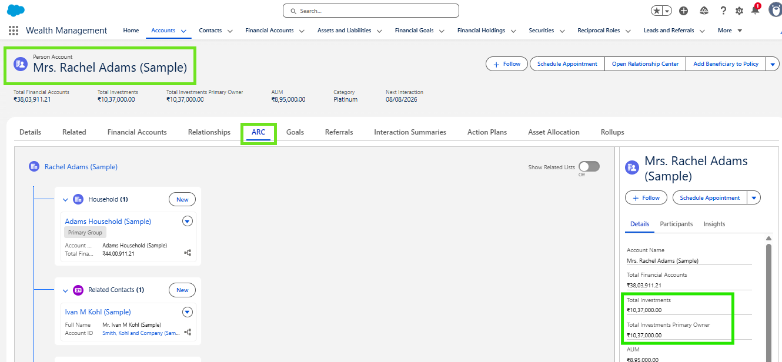782x362 pixels.
Task: Toggle the Show Related Lists switch
Action: coord(589,167)
